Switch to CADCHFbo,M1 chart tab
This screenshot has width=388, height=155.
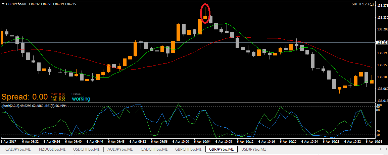[x=154, y=149]
